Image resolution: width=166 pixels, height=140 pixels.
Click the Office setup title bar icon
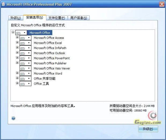[x=3, y=4]
